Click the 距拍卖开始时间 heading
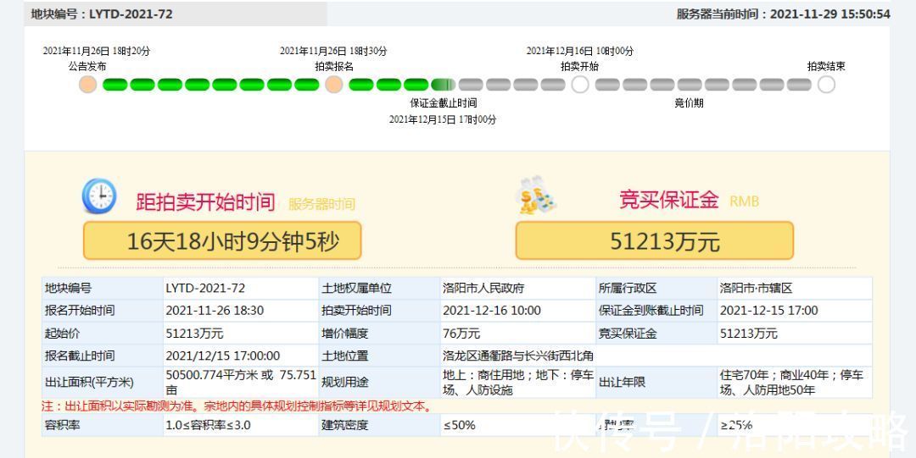916x458 pixels. [x=205, y=201]
